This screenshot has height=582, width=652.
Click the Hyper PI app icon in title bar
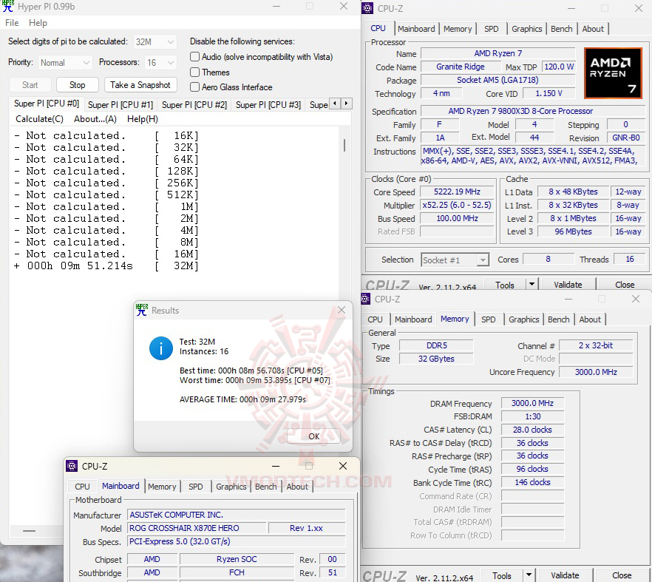(8, 6)
